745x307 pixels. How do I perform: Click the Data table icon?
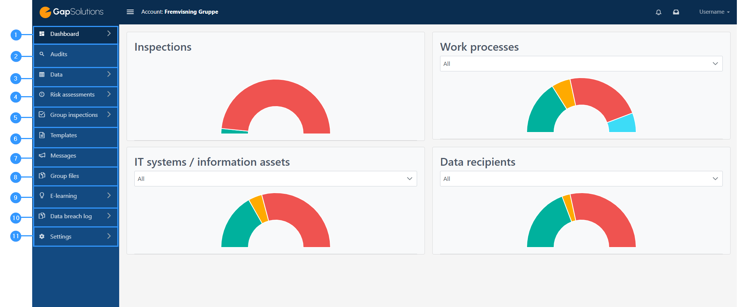(x=42, y=74)
